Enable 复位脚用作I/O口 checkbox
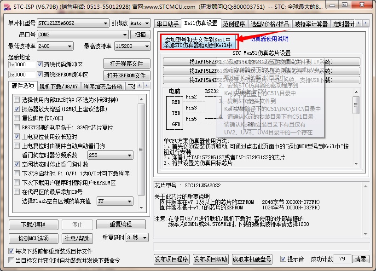 click(x=17, y=118)
